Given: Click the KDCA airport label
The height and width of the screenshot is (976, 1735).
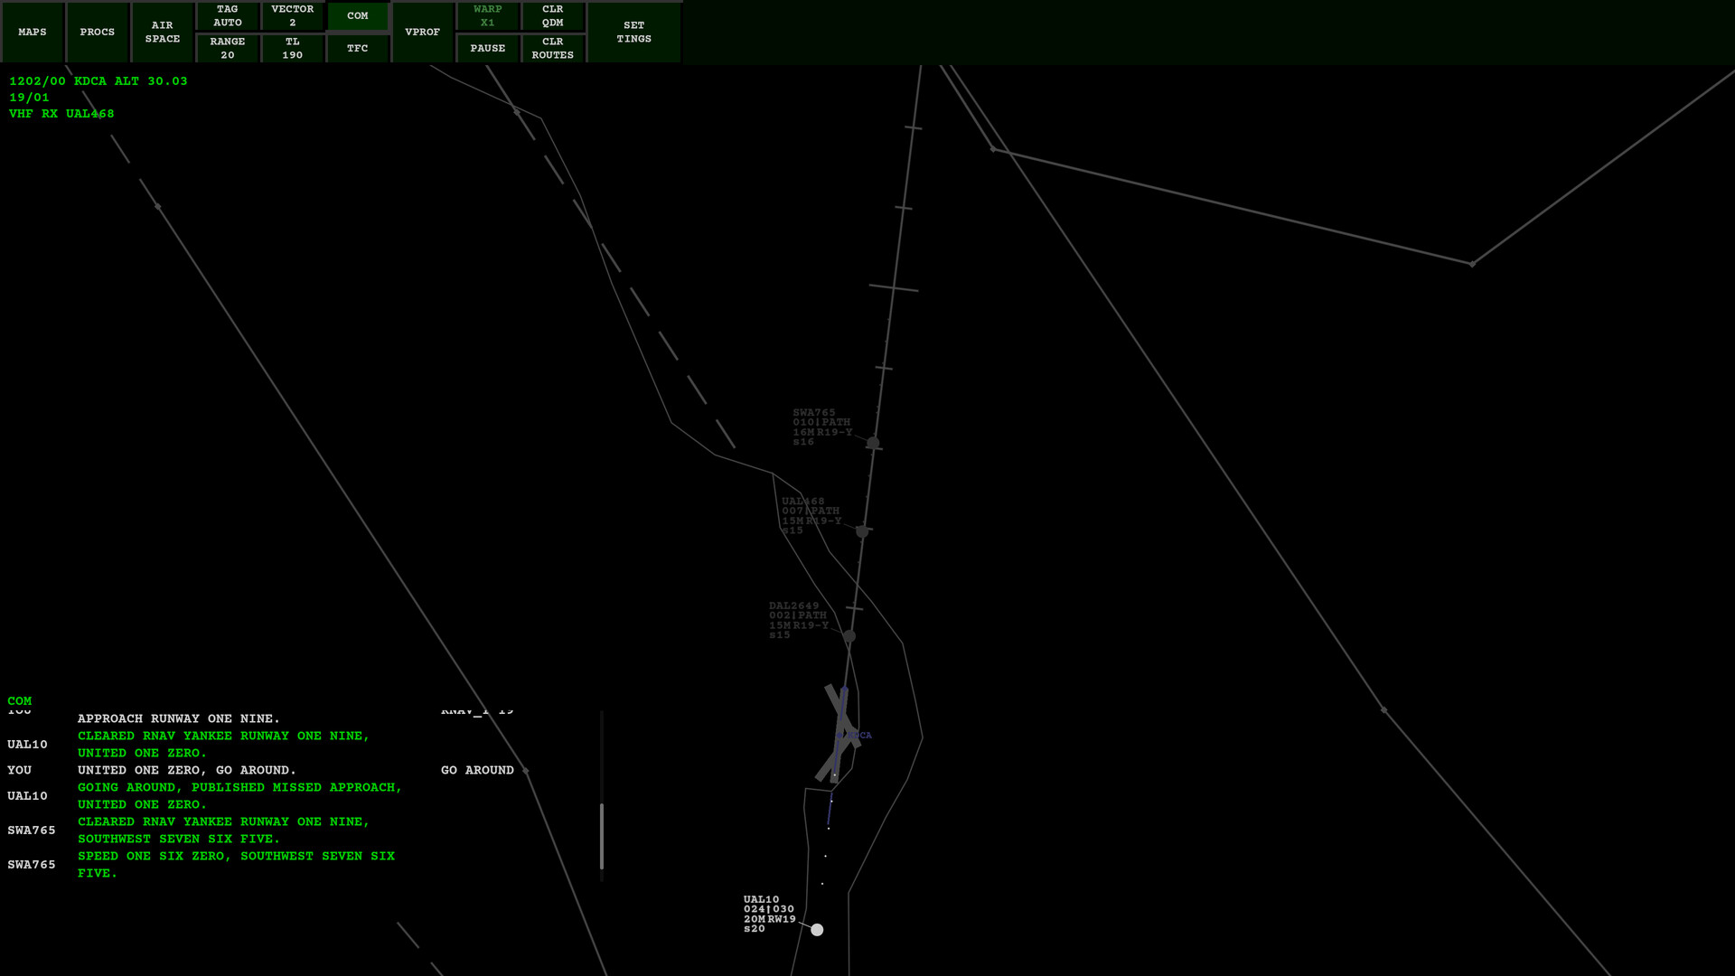Looking at the screenshot, I should 859,736.
